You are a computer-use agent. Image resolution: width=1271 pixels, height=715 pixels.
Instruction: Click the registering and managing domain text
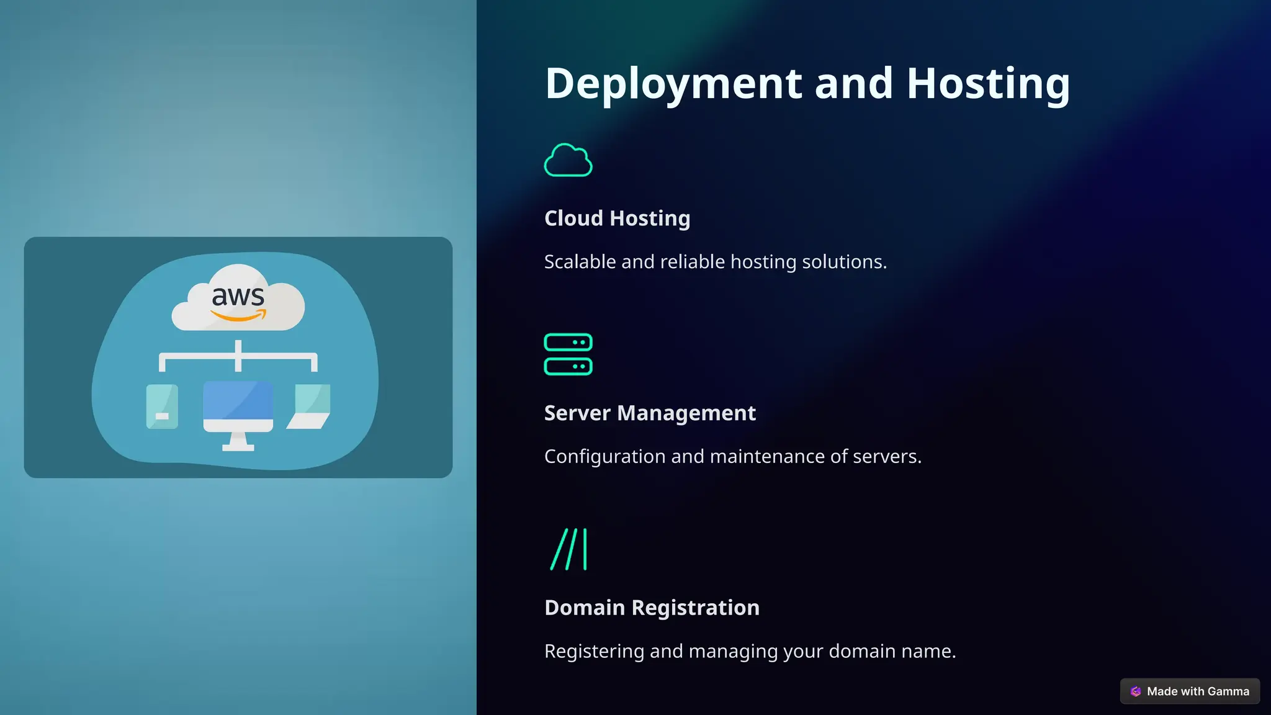pyautogui.click(x=750, y=651)
